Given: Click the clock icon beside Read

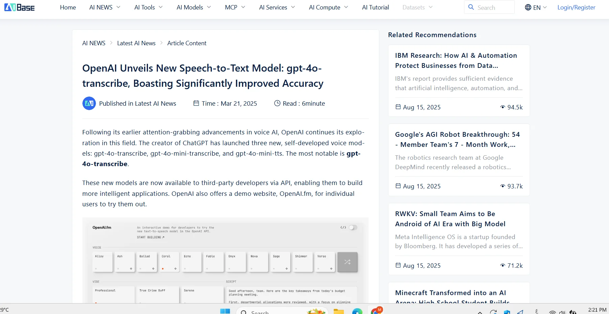Looking at the screenshot, I should [x=277, y=103].
